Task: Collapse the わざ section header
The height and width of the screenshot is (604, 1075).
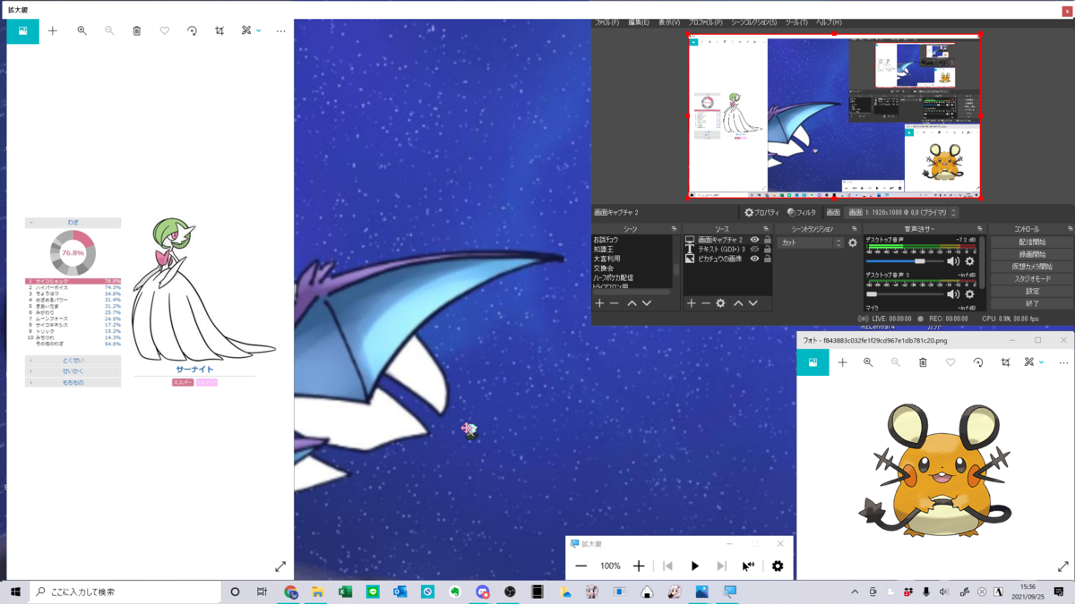Action: [73, 223]
